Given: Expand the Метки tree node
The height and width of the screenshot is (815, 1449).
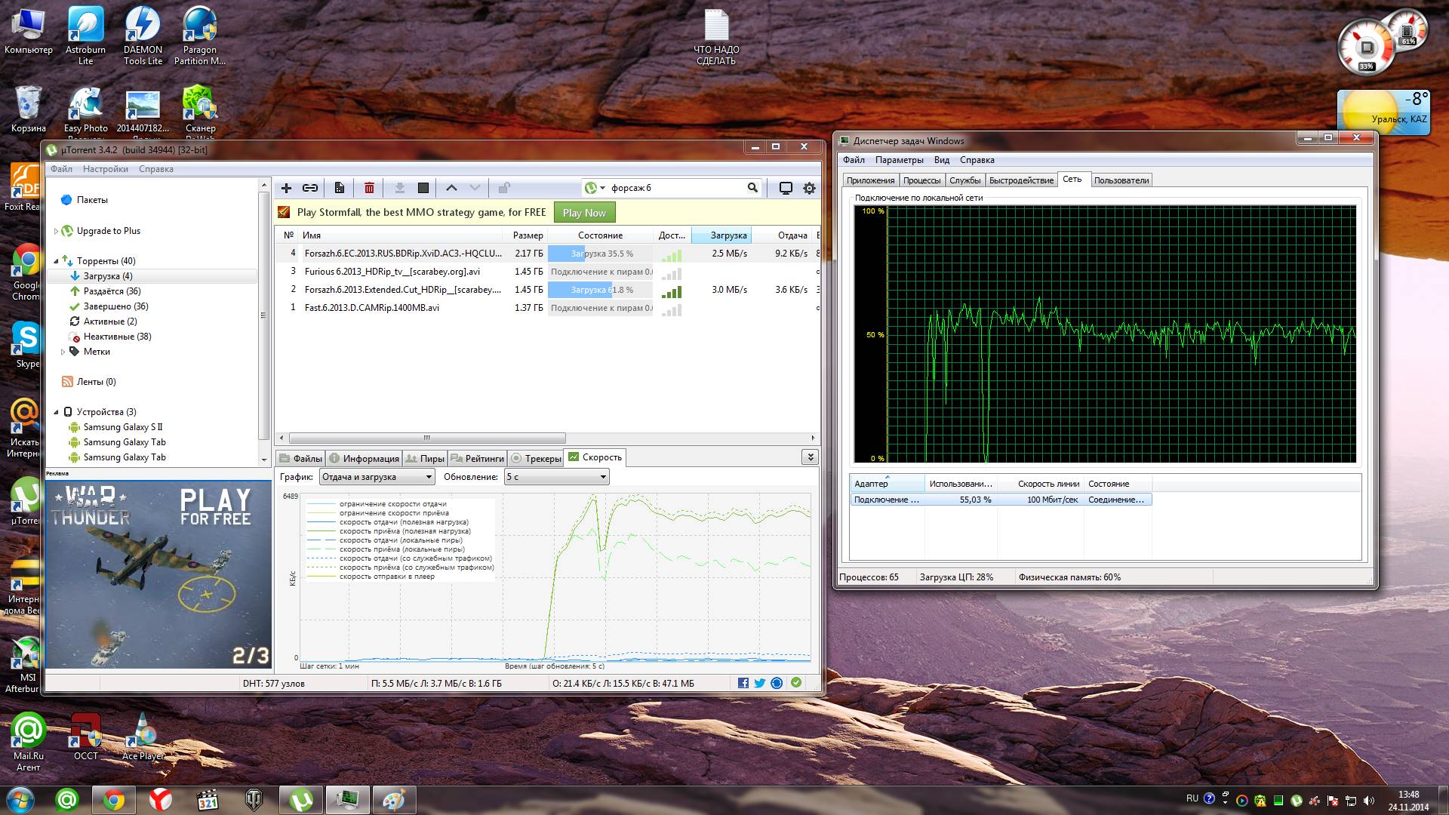Looking at the screenshot, I should coord(63,352).
